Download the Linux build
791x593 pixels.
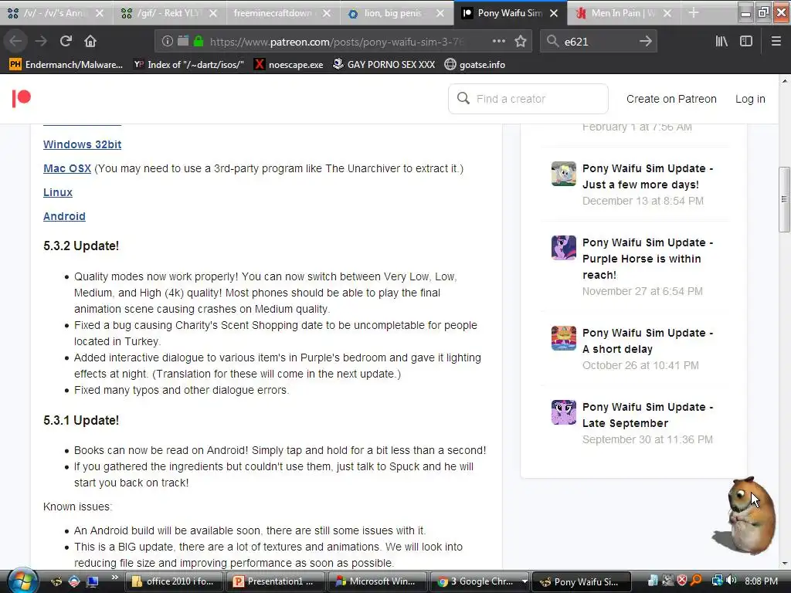coord(57,192)
